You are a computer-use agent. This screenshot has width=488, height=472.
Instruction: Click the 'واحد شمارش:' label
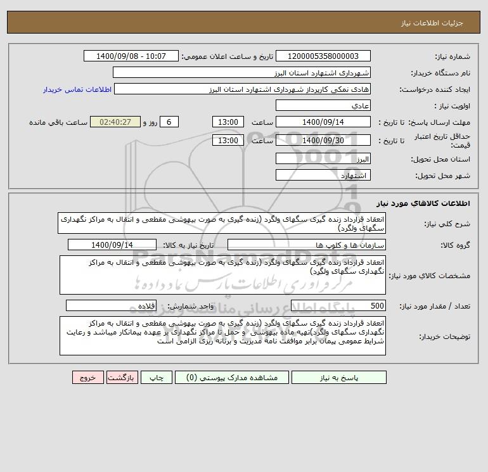tap(191, 306)
